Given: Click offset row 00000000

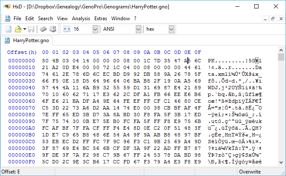Looking at the screenshot, I should (22, 61).
